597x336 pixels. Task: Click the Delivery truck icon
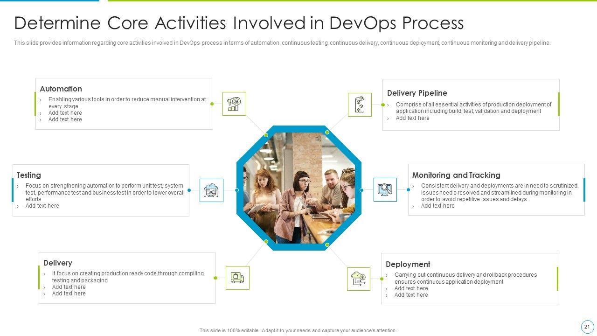coord(237,278)
